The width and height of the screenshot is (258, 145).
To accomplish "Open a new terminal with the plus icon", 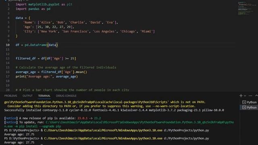I will pos(241,95).
